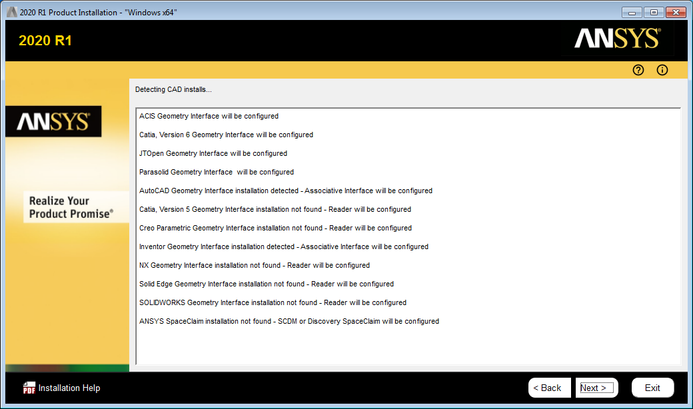Click the question mark help icon

pos(638,70)
